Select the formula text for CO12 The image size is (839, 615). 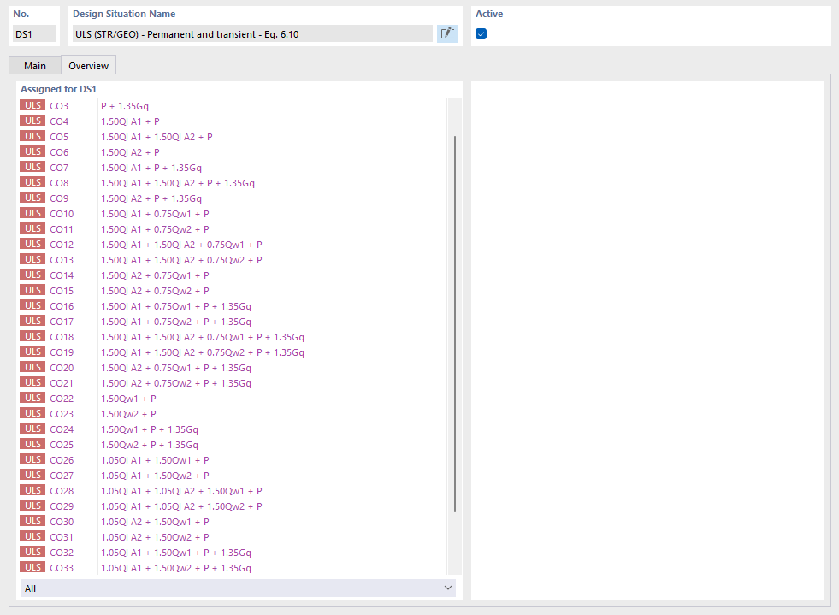182,244
